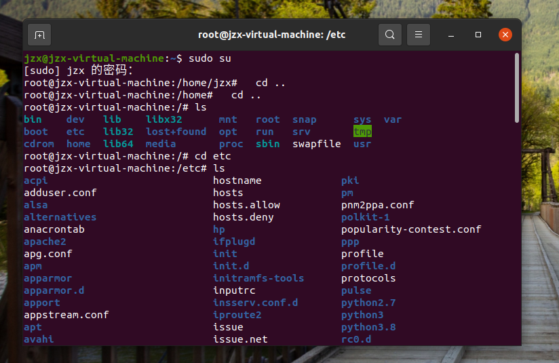Click the initramfs-tools directory

click(258, 278)
